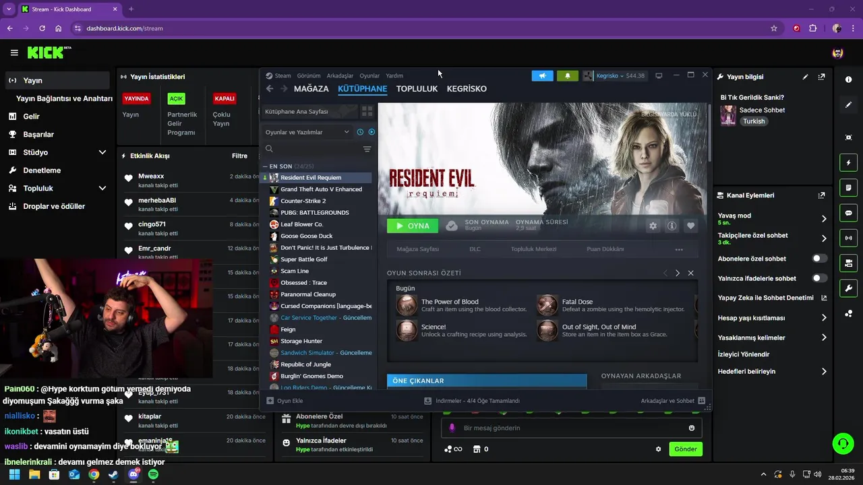Edit stream info pencil in Yayın bilgisi
This screenshot has height=485, width=863.
[805, 77]
